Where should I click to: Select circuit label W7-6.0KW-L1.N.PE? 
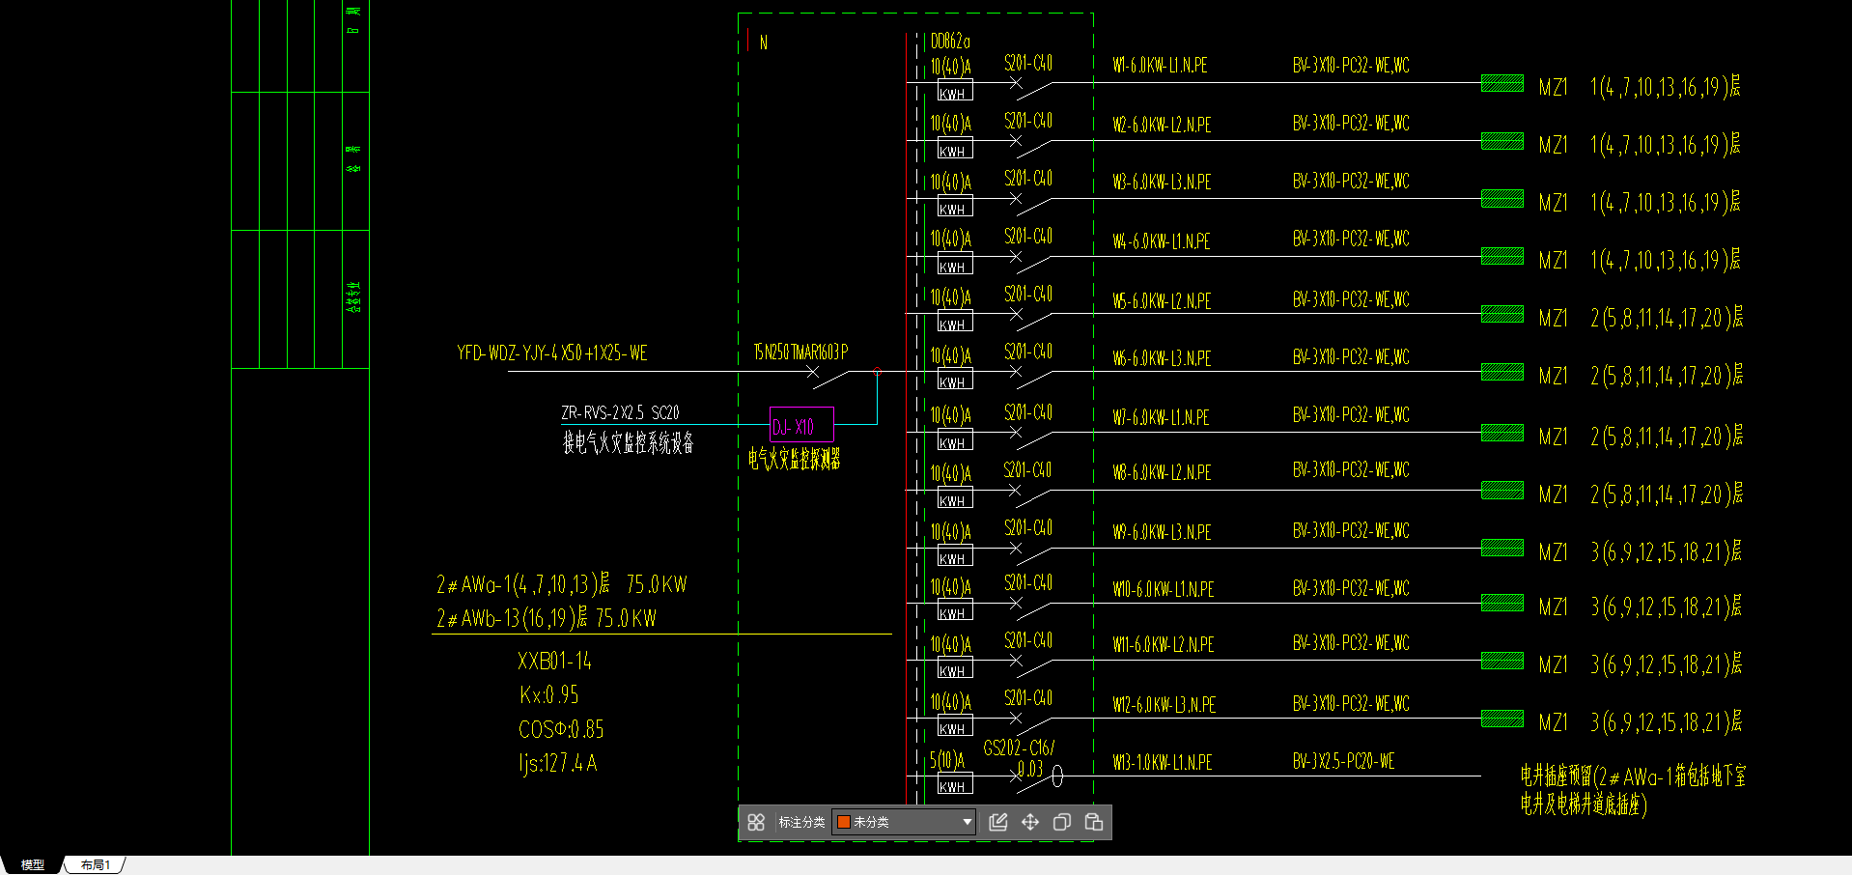tap(1161, 418)
